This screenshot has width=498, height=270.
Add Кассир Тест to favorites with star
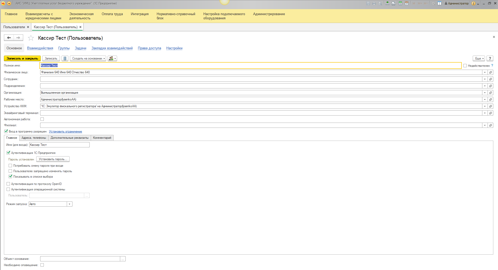pyautogui.click(x=31, y=38)
